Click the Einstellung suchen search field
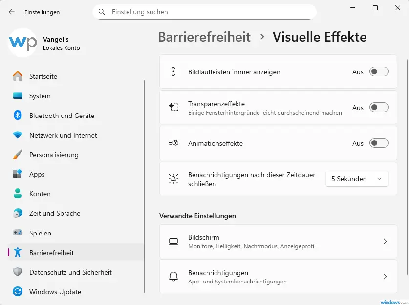Image resolution: width=409 pixels, height=305 pixels. (x=204, y=12)
